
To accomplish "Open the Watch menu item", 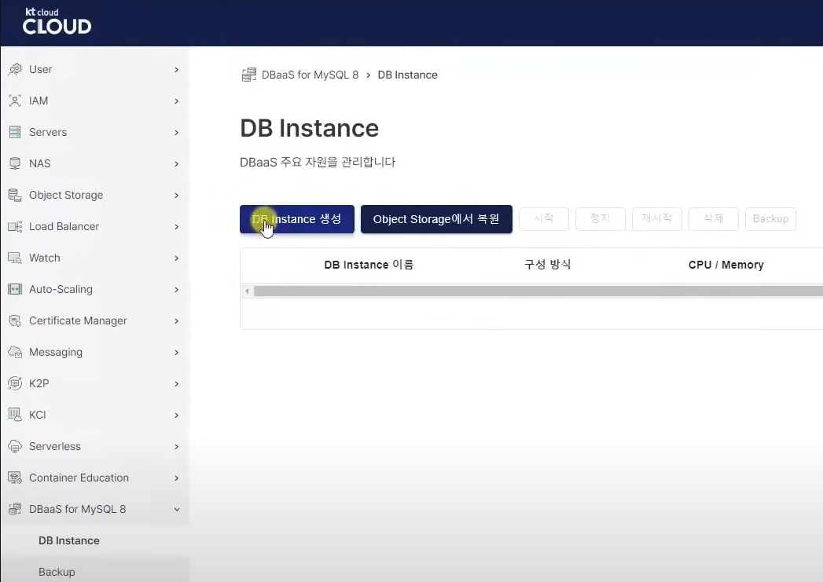I will (x=95, y=258).
